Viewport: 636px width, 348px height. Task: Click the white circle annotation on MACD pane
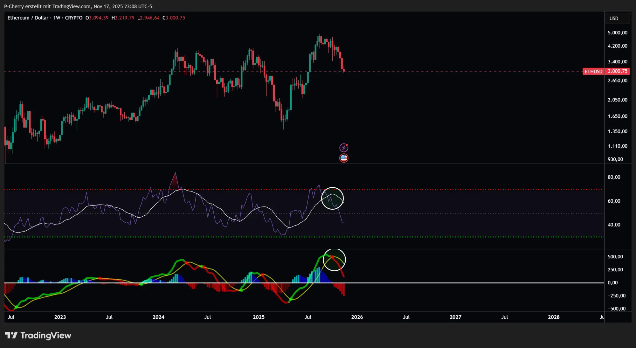[334, 260]
